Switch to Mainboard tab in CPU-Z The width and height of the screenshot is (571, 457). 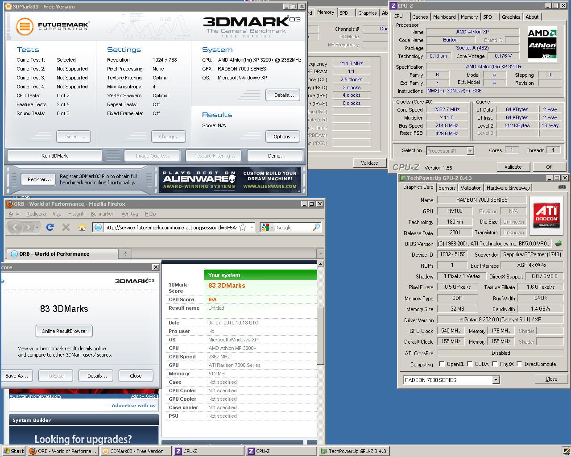(444, 17)
